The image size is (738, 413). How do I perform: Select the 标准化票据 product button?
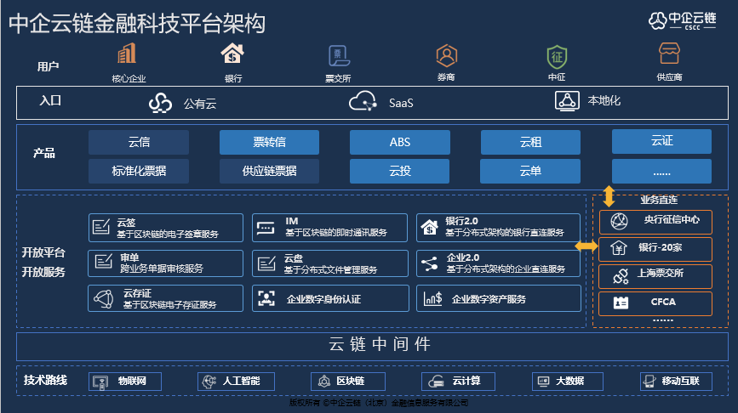point(139,171)
